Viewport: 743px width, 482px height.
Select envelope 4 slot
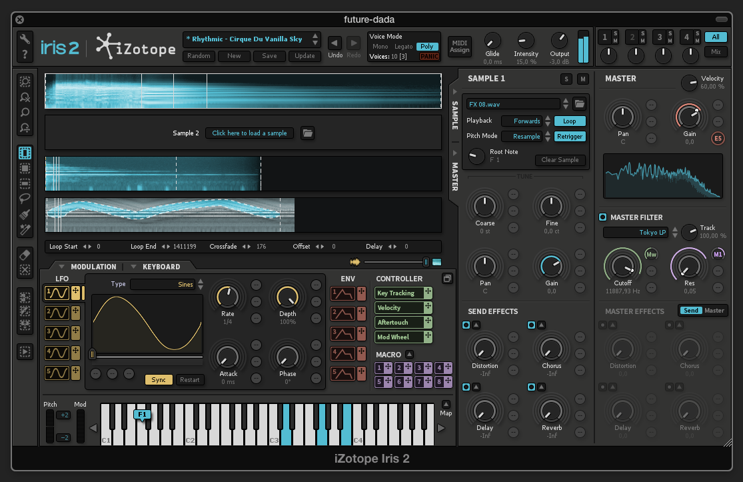[x=343, y=353]
